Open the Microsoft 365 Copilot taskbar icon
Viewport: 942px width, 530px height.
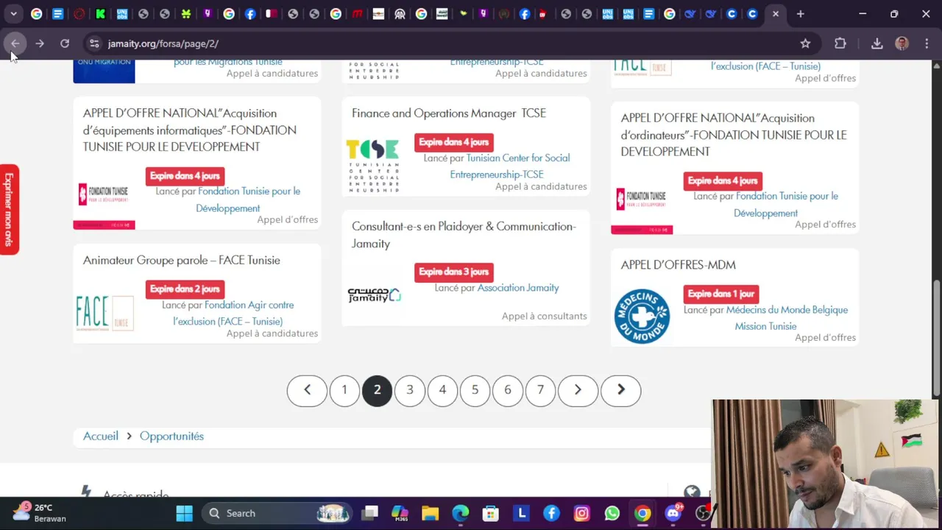pyautogui.click(x=400, y=513)
